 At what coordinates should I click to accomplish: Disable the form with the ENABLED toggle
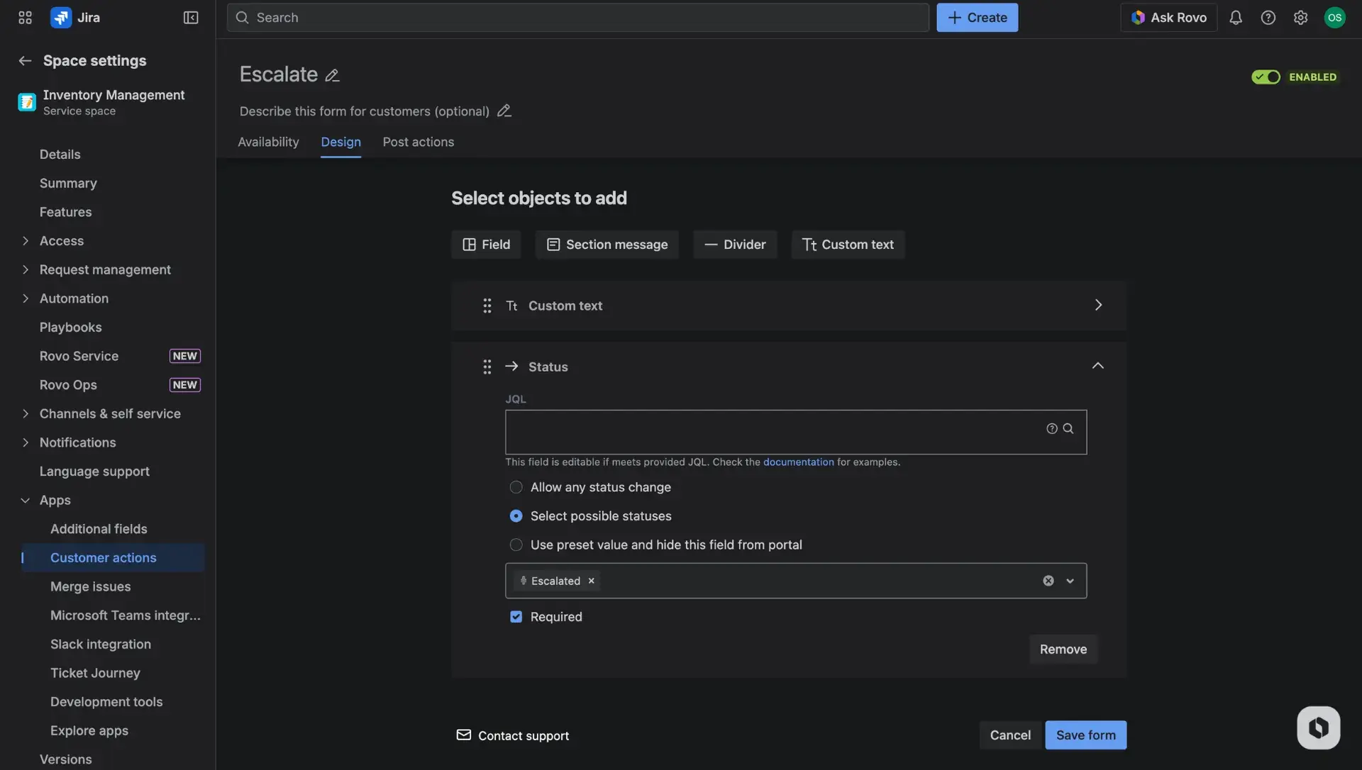click(1266, 77)
